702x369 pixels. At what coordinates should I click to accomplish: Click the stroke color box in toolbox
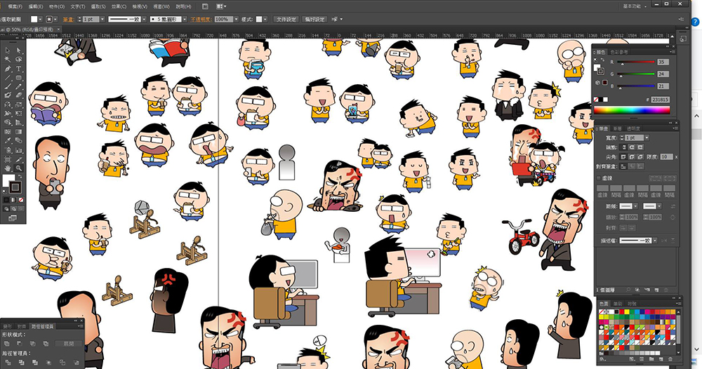pyautogui.click(x=15, y=188)
